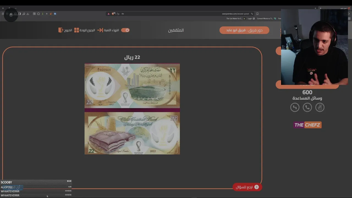
Task: Click the address bar URL seenjeemkw.com
Action: (x=235, y=14)
